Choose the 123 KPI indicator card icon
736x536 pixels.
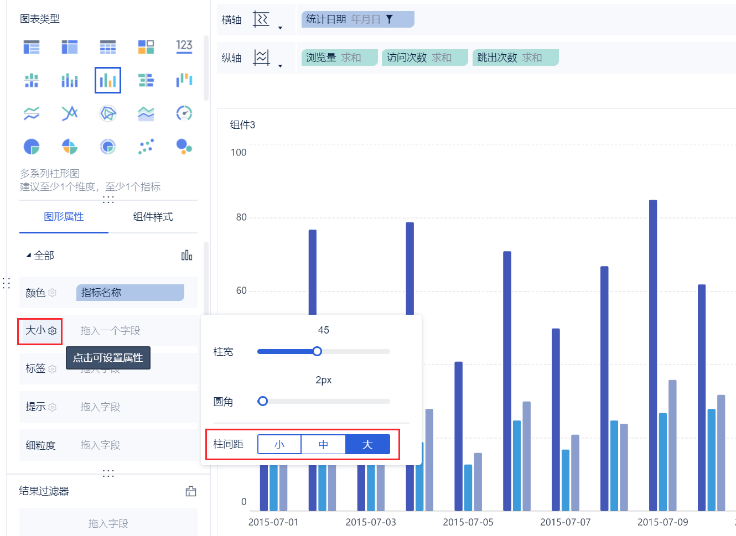(184, 46)
